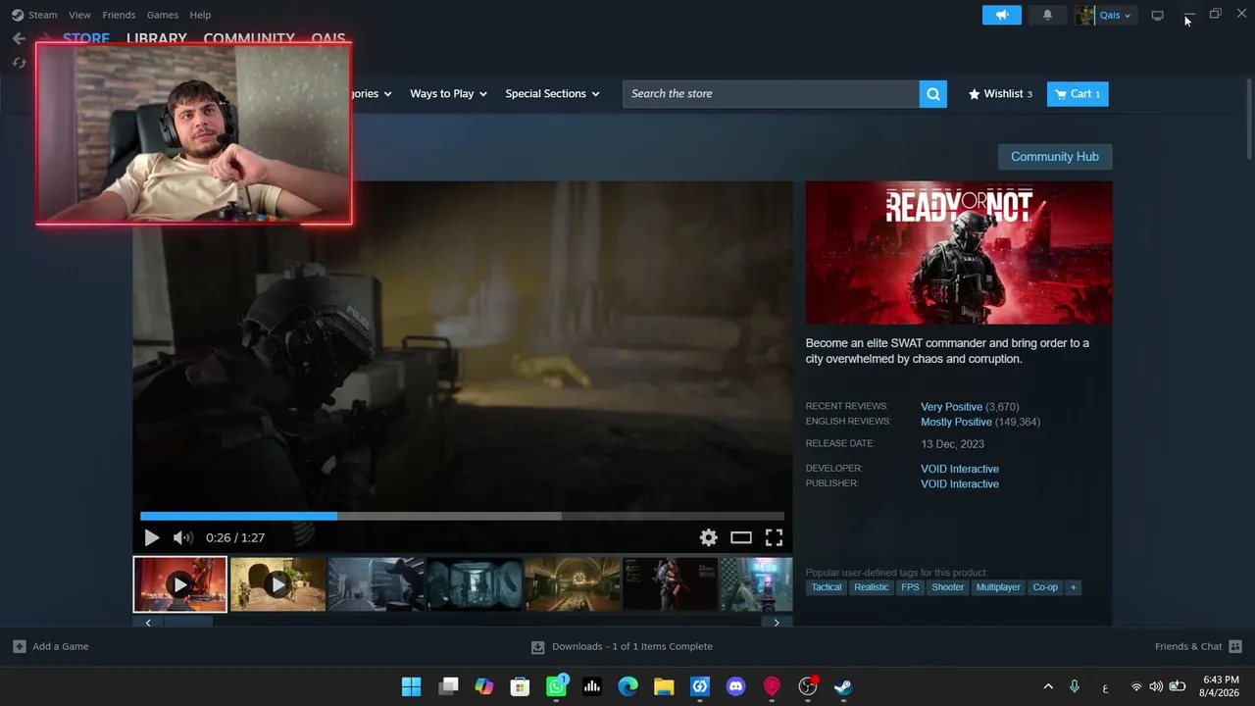Open the Very Positive recent reviews link

(951, 407)
